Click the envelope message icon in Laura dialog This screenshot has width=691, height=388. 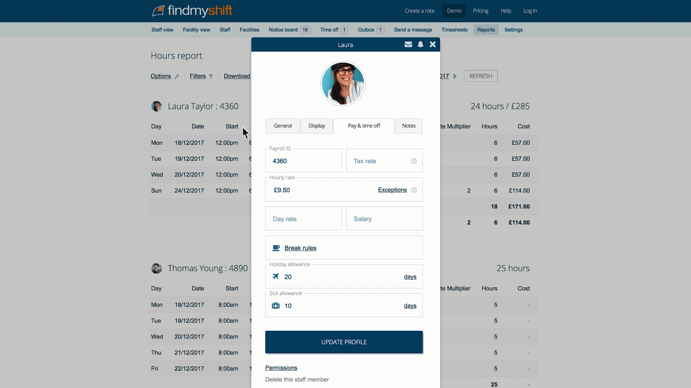pyautogui.click(x=408, y=44)
